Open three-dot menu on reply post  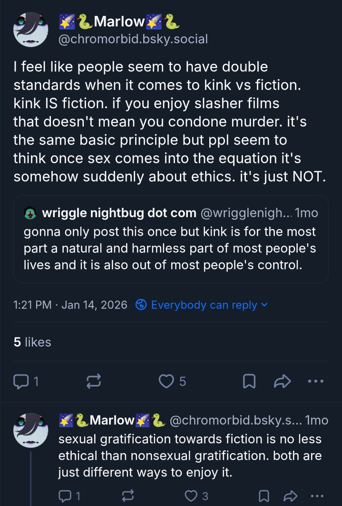[x=316, y=496]
